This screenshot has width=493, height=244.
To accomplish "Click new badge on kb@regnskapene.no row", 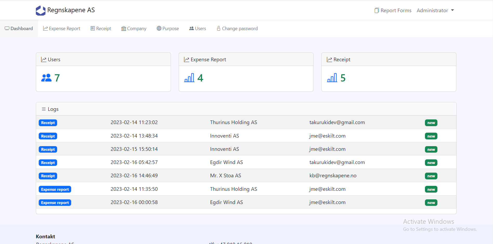I will pos(431,176).
